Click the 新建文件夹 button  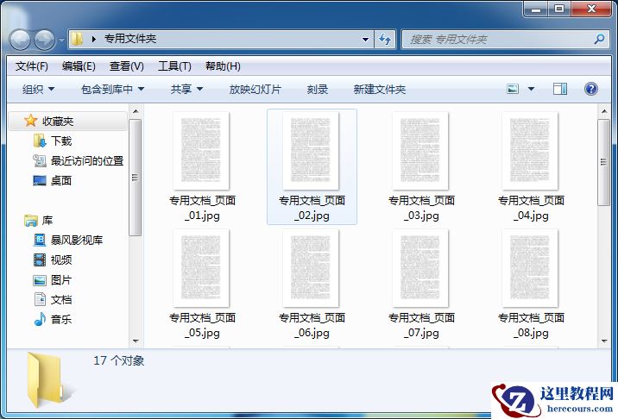pos(379,90)
